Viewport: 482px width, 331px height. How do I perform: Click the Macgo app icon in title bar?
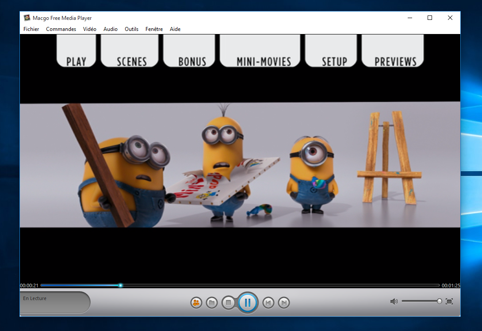(27, 18)
